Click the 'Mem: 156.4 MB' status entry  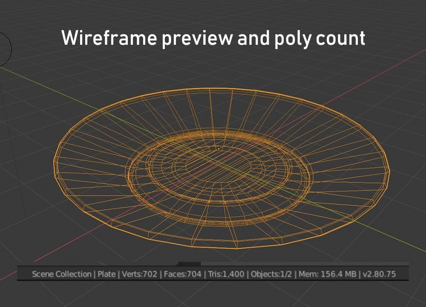(327, 274)
